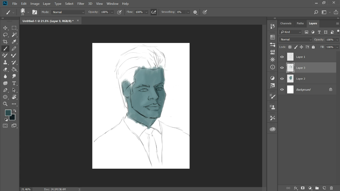Screen dimensions: 340x191
Task: Toggle pressure for opacity button
Action: 119,12
